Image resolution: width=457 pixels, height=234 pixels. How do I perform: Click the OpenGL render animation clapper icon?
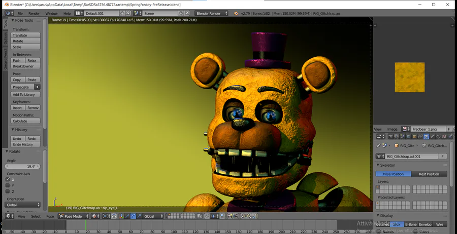[x=236, y=216]
